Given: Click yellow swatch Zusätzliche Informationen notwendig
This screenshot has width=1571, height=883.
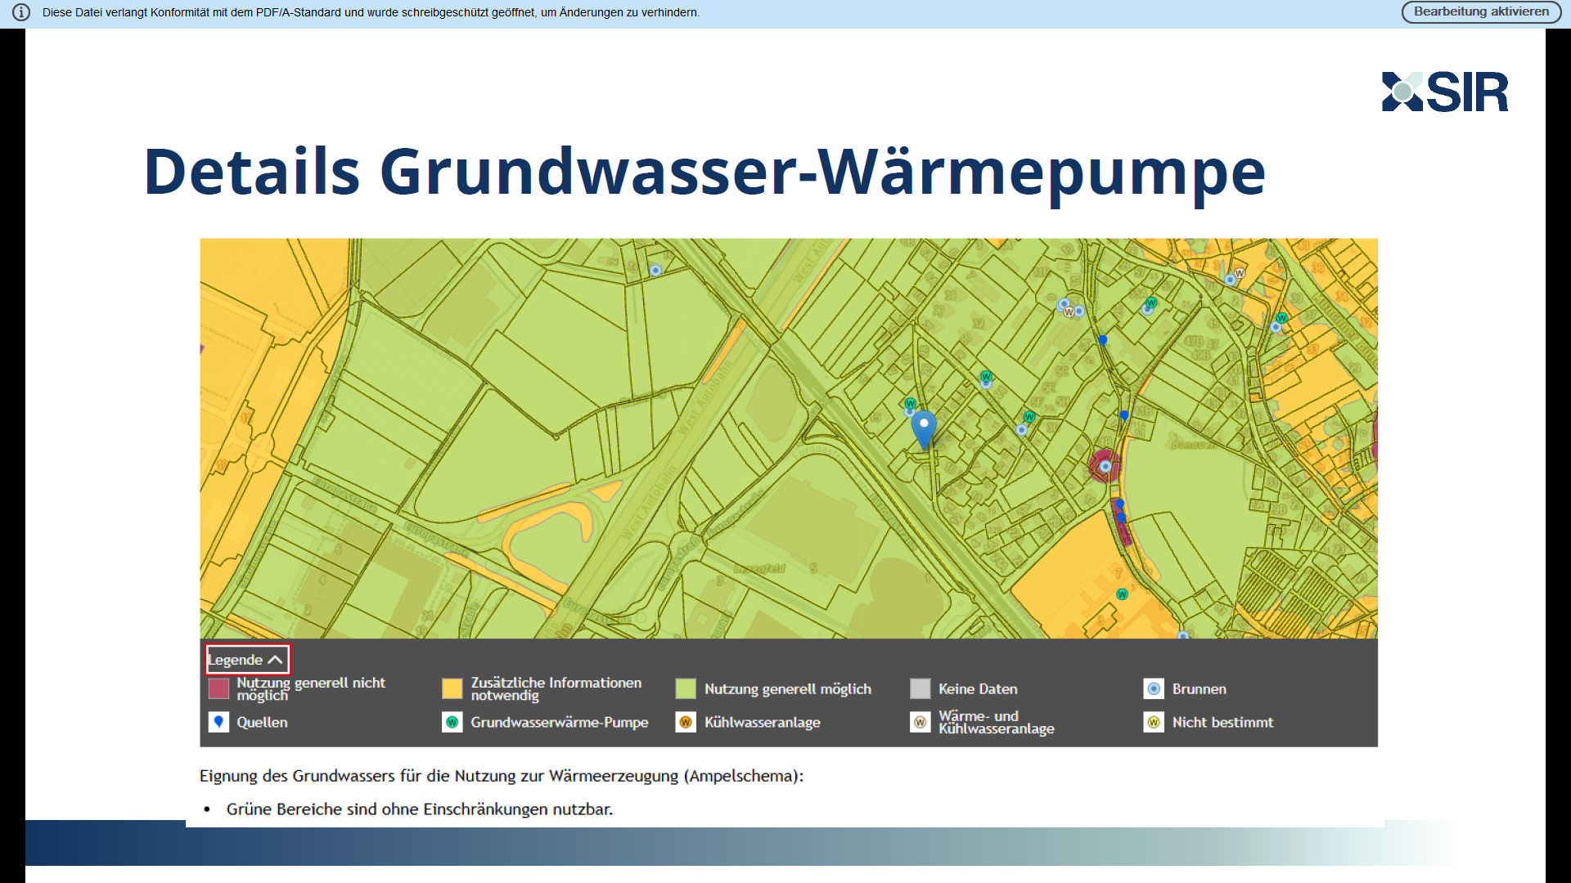Looking at the screenshot, I should tap(452, 689).
